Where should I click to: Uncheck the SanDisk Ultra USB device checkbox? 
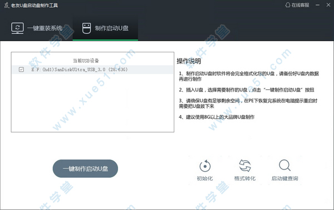click(21, 69)
